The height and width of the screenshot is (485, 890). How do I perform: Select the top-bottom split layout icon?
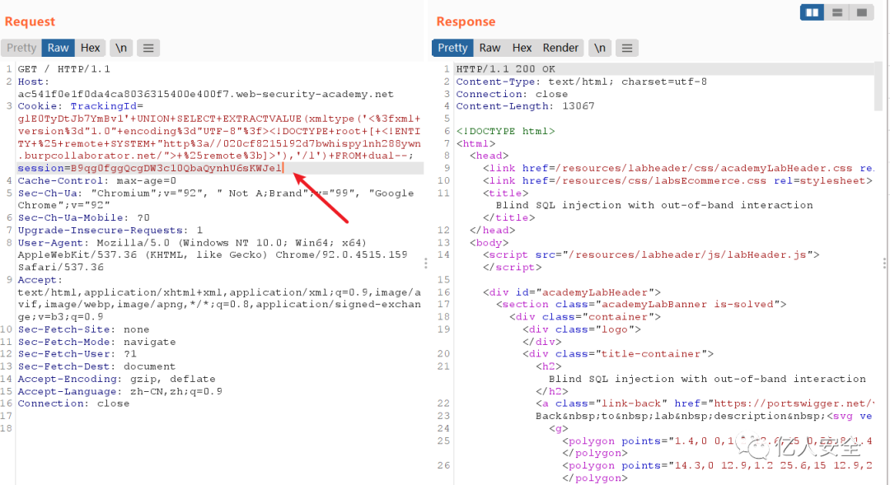click(837, 12)
